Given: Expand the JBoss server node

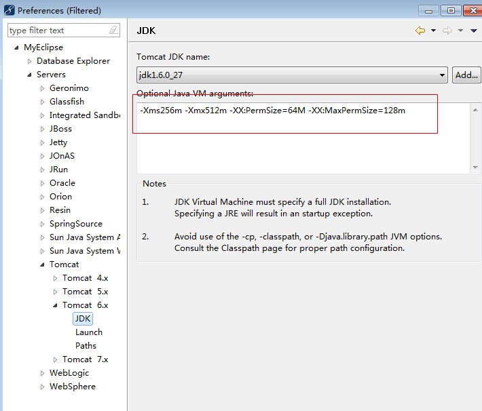Looking at the screenshot, I should click(42, 129).
